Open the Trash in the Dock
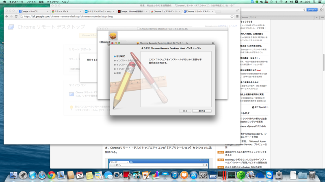 (312, 175)
